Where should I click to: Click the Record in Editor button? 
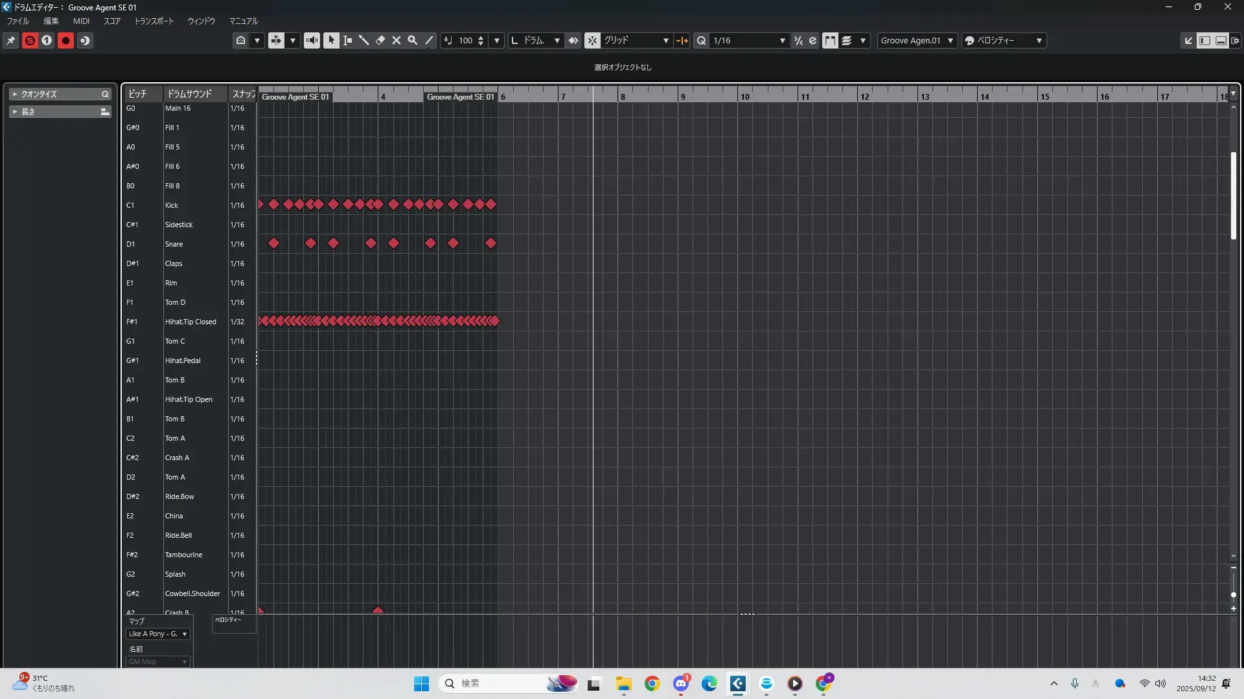(x=65, y=40)
